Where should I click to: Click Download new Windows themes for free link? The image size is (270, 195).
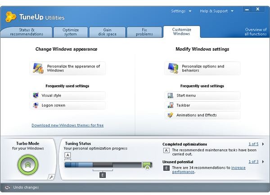pos(67,125)
